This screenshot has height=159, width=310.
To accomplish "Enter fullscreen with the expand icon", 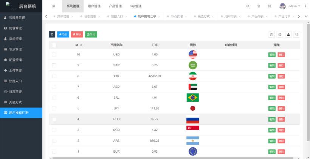I will (270, 6).
